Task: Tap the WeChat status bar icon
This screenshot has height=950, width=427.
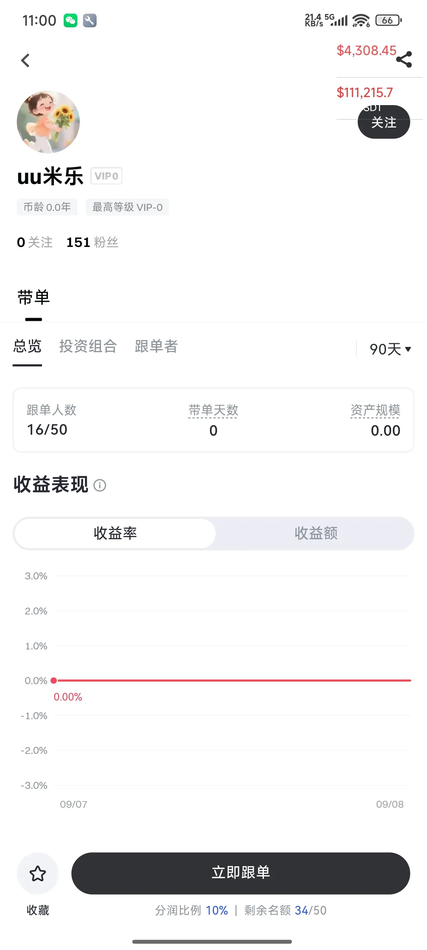Action: pyautogui.click(x=70, y=20)
